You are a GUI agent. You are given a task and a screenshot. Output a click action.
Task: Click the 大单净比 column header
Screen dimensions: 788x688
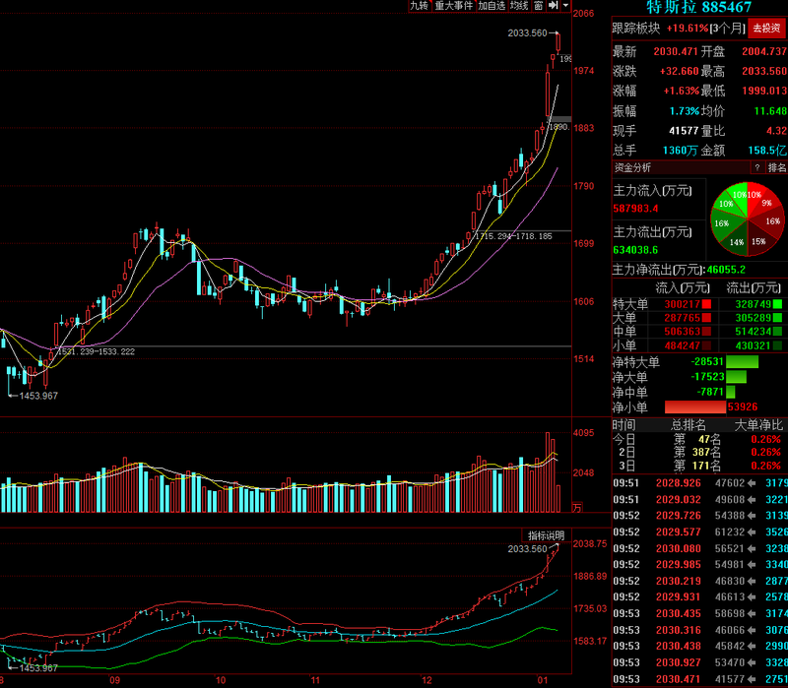(758, 425)
